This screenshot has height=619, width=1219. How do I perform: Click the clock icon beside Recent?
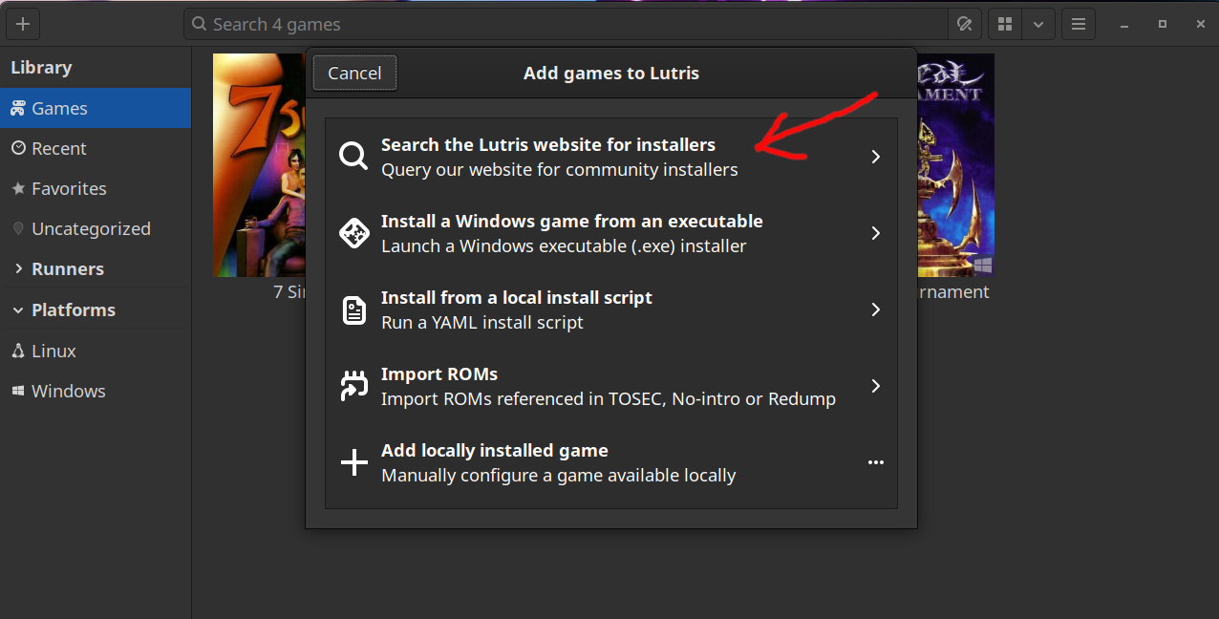18,148
